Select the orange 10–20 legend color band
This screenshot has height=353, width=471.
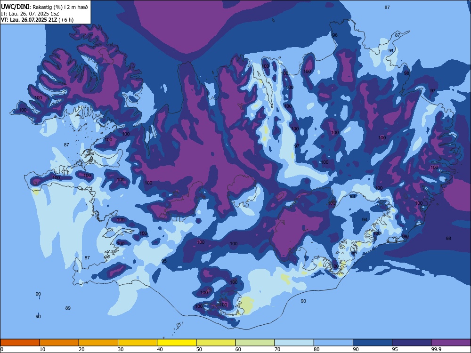point(59,343)
